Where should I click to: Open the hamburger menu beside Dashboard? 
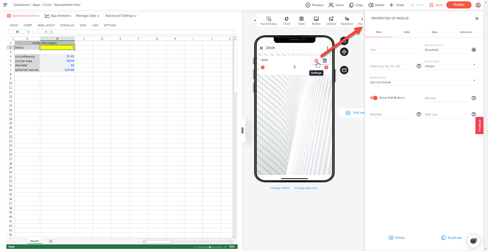pyautogui.click(x=5, y=5)
